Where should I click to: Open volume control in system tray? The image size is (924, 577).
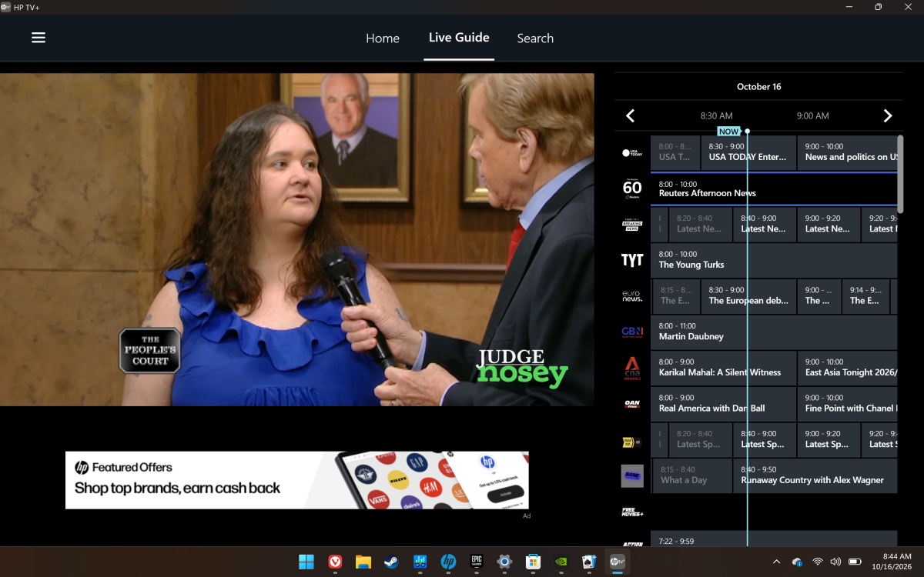coord(835,562)
